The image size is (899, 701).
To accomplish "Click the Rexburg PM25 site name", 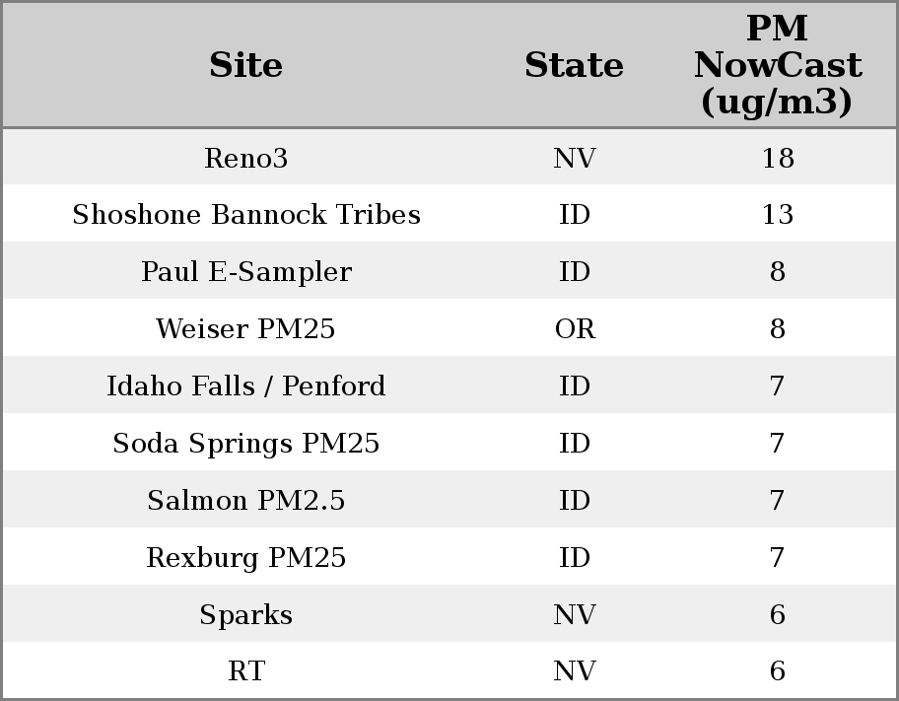I will 246,558.
